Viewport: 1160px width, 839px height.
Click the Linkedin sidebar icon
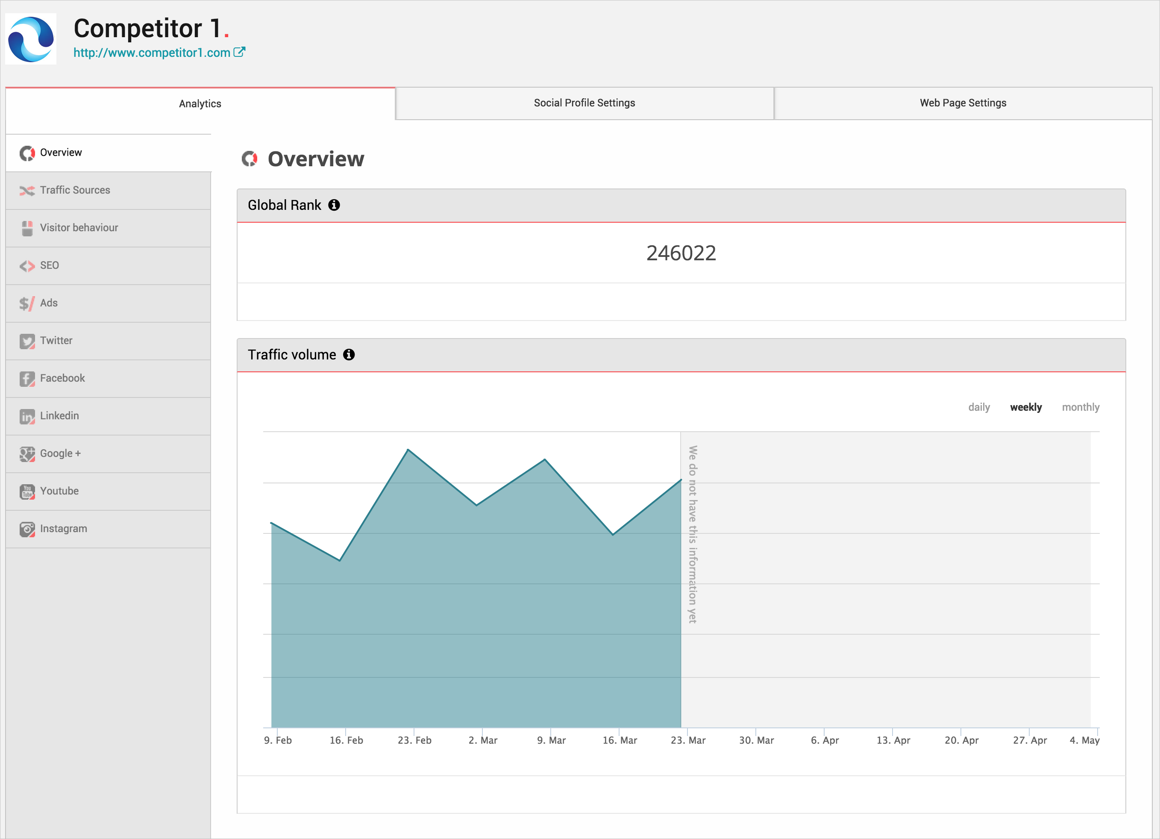click(x=27, y=416)
